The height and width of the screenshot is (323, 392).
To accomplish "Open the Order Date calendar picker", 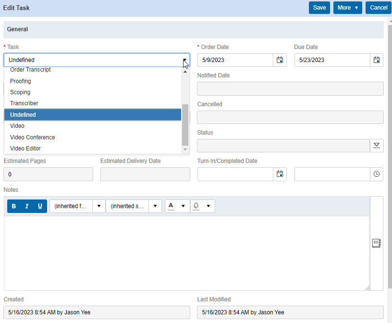I will pyautogui.click(x=280, y=60).
